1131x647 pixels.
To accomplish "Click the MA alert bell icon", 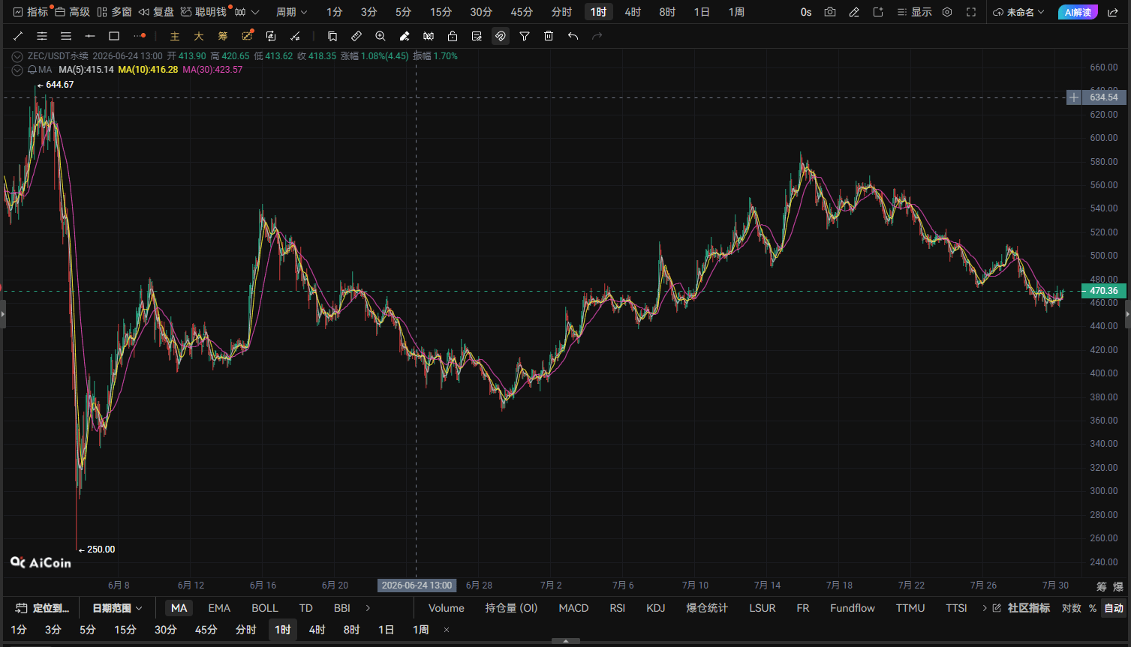I will (x=32, y=70).
